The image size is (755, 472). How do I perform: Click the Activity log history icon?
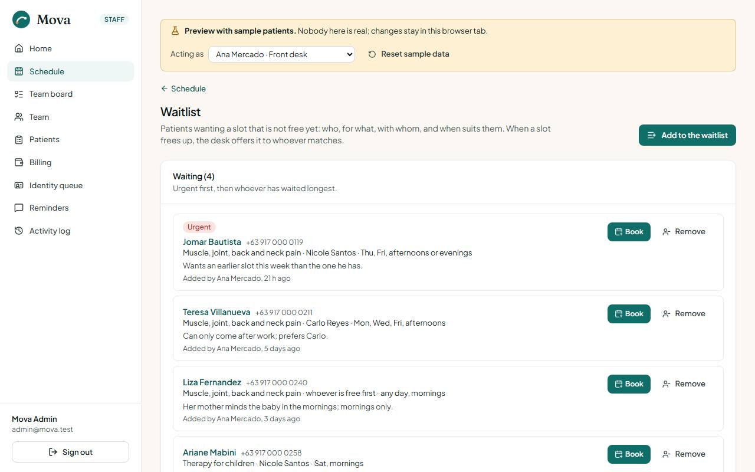pos(19,231)
